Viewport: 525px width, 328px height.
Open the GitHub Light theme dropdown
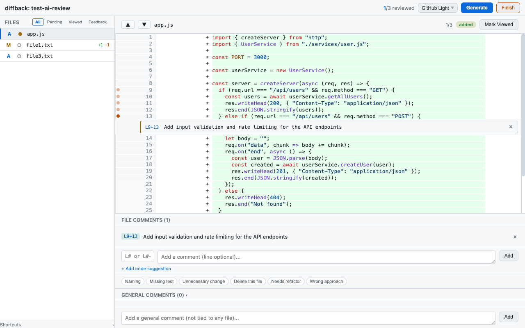438,8
